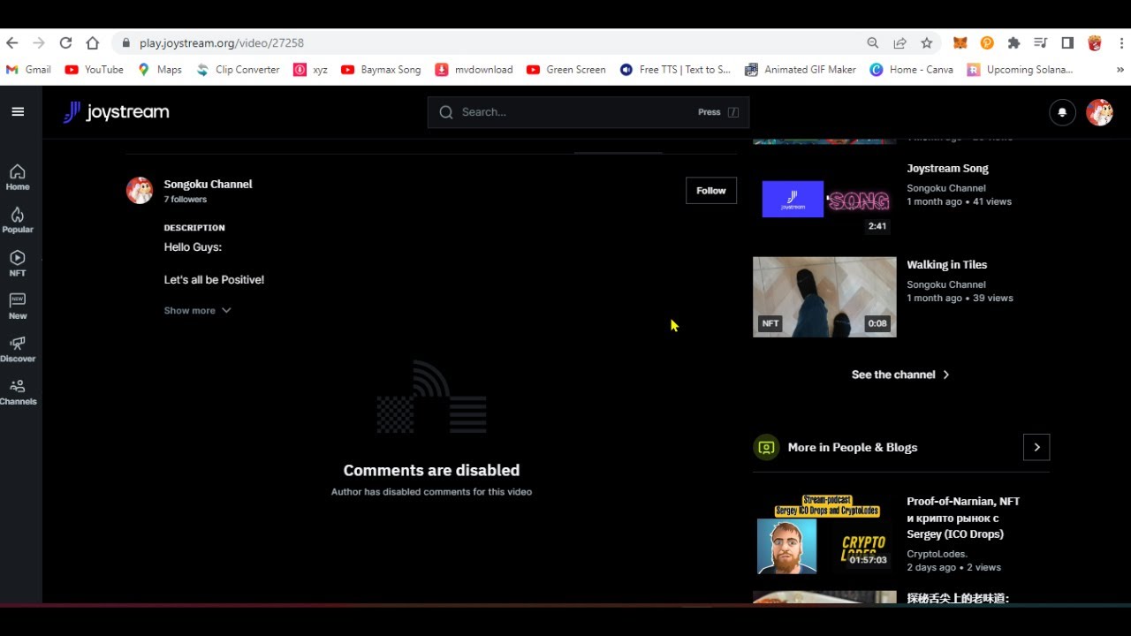
Task: Open browser home page
Action: coord(92,42)
